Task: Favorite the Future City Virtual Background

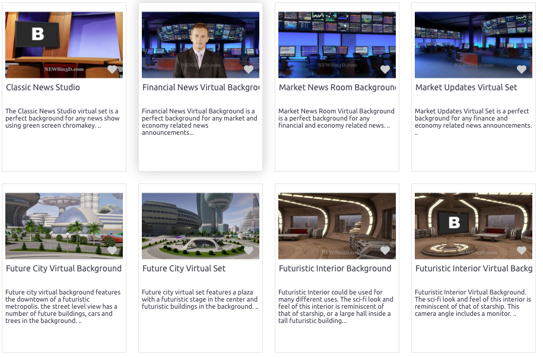Action: point(112,251)
